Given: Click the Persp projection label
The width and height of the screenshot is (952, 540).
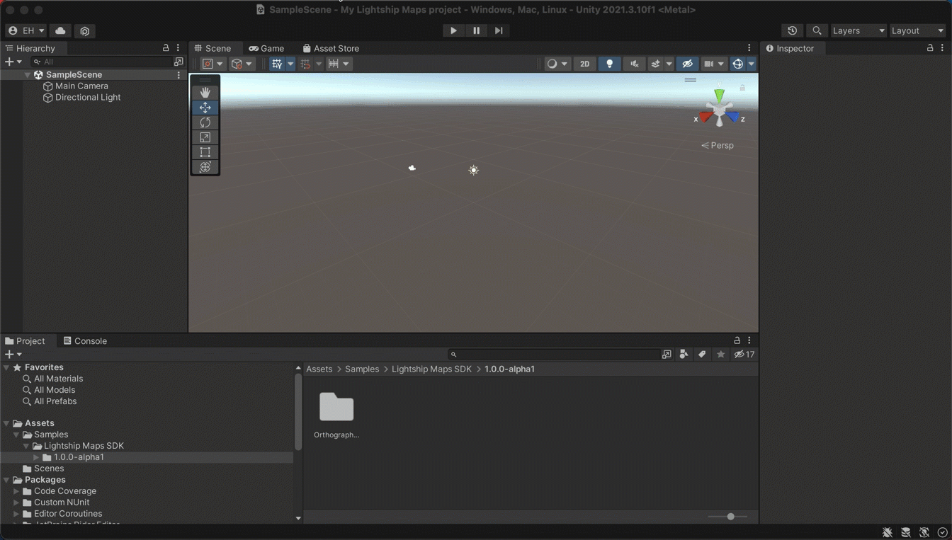Looking at the screenshot, I should (x=718, y=145).
